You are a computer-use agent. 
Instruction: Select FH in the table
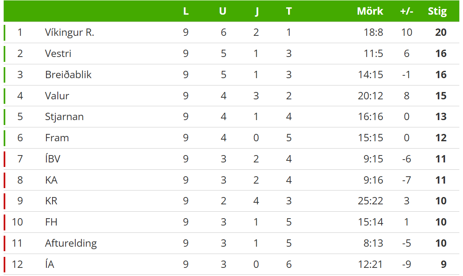point(51,222)
